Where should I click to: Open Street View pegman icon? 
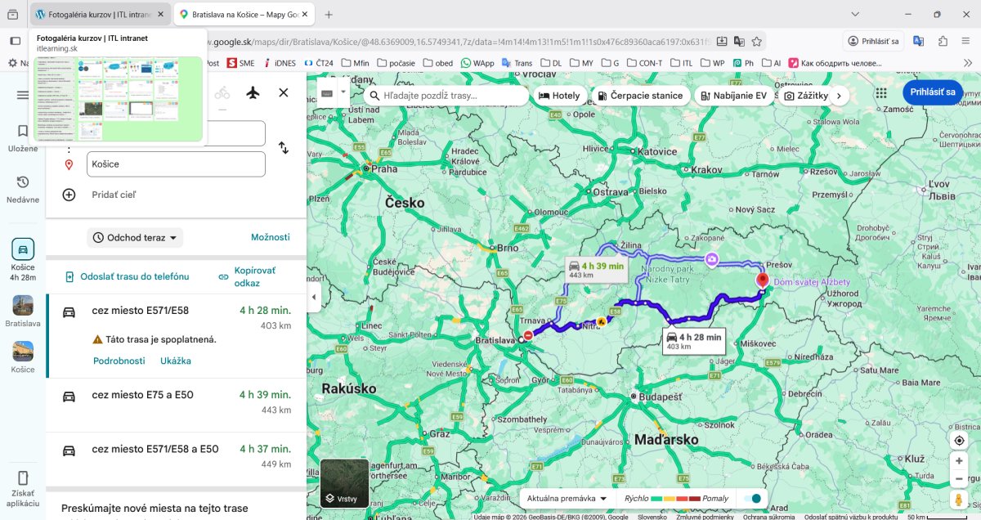click(x=960, y=500)
